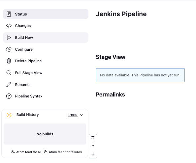
Task: Click the Full Stage View magnifier icon
Action: (9, 73)
